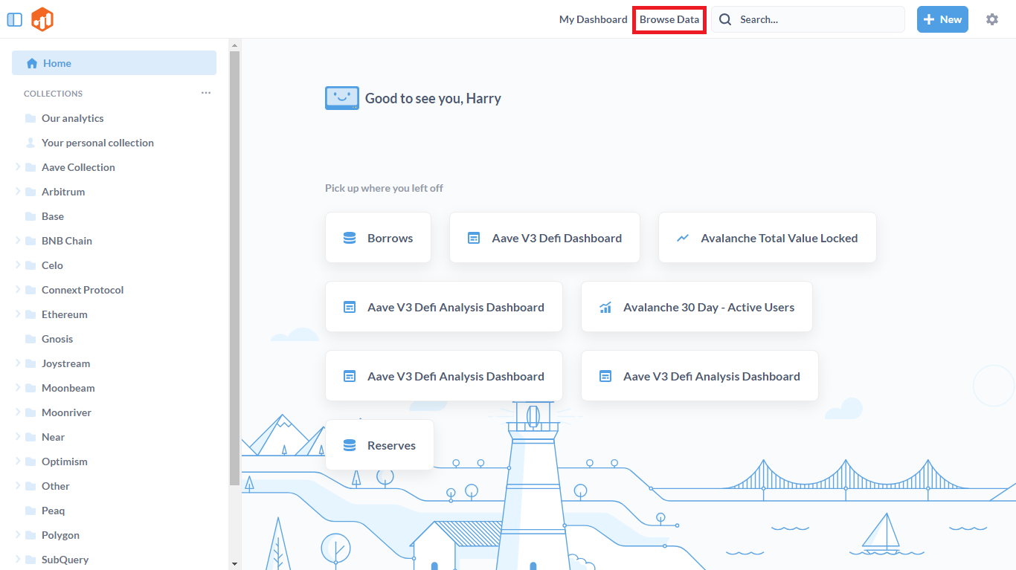Viewport: 1016px width, 570px height.
Task: Expand the Other collection chevron
Action: click(x=17, y=486)
